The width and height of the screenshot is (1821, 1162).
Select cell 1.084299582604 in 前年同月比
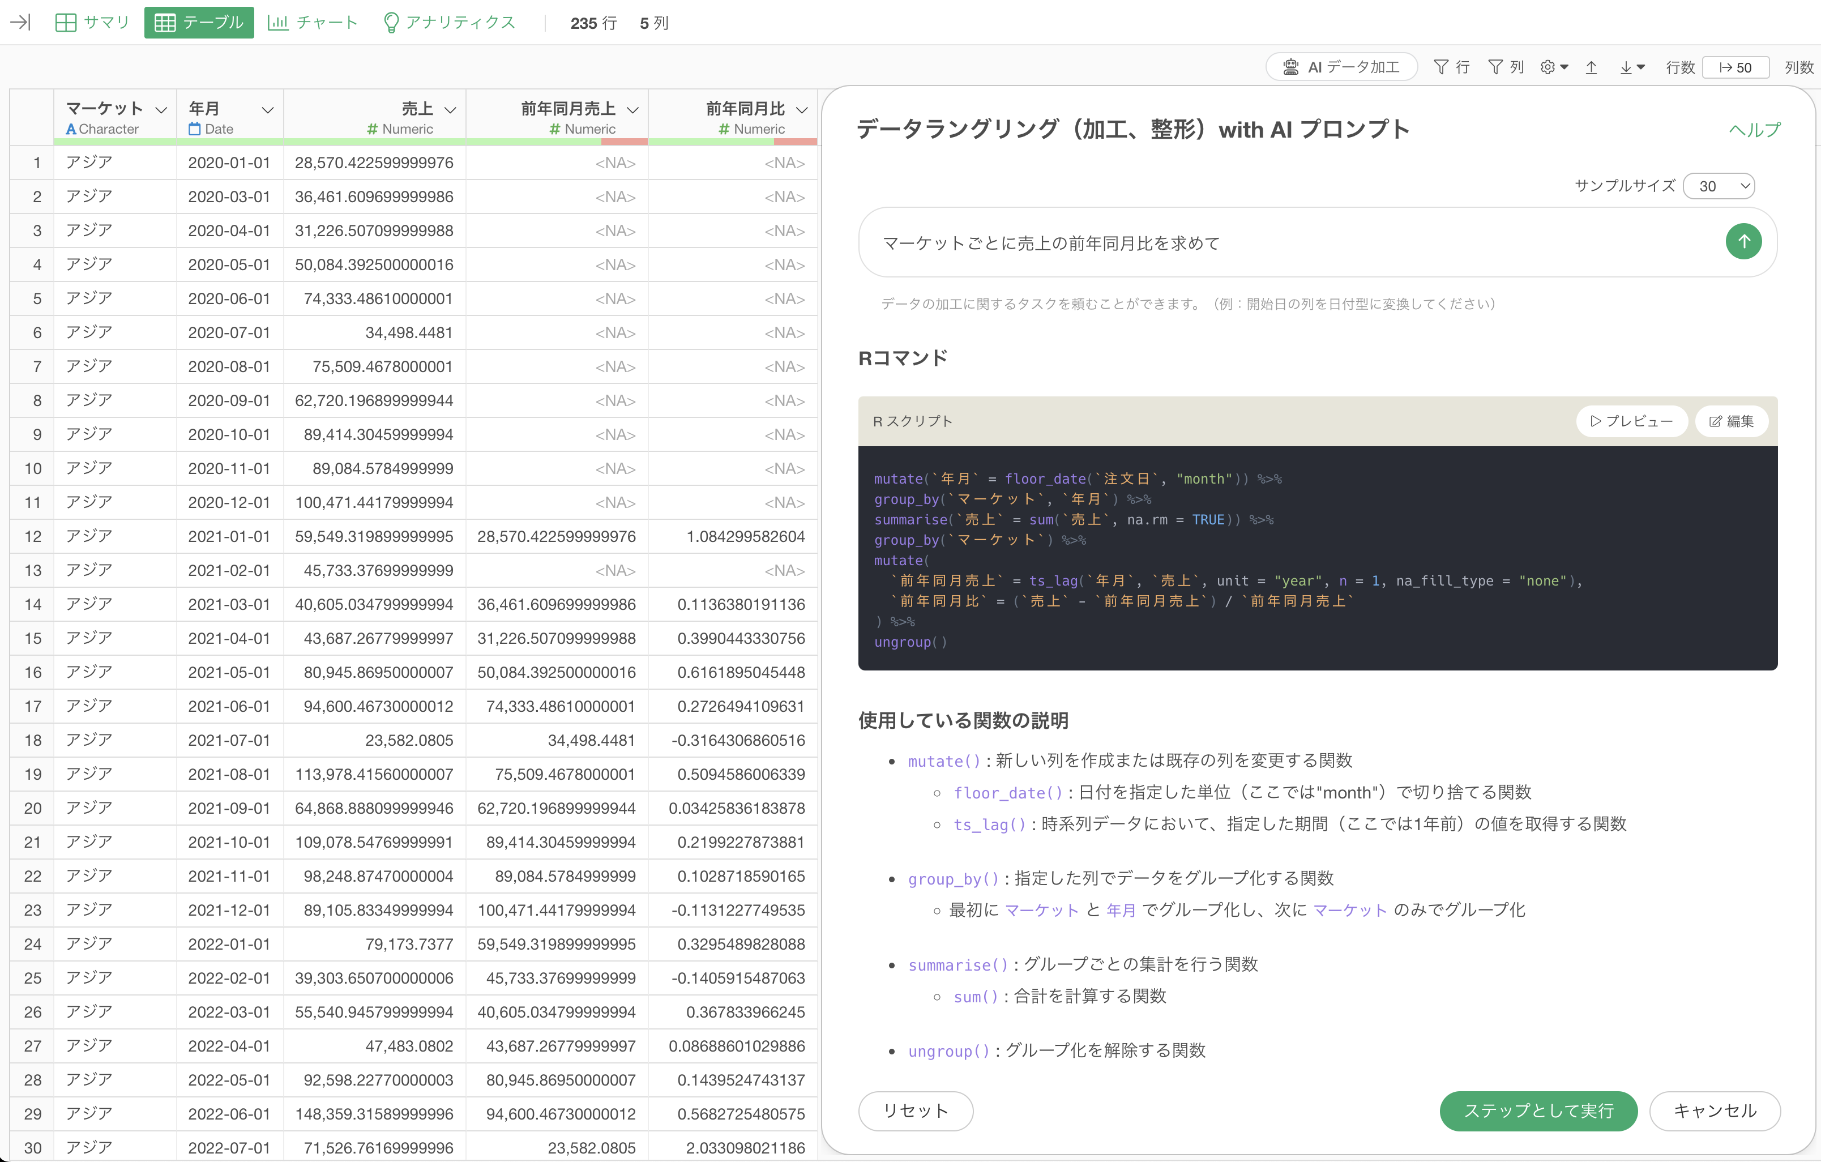(733, 536)
